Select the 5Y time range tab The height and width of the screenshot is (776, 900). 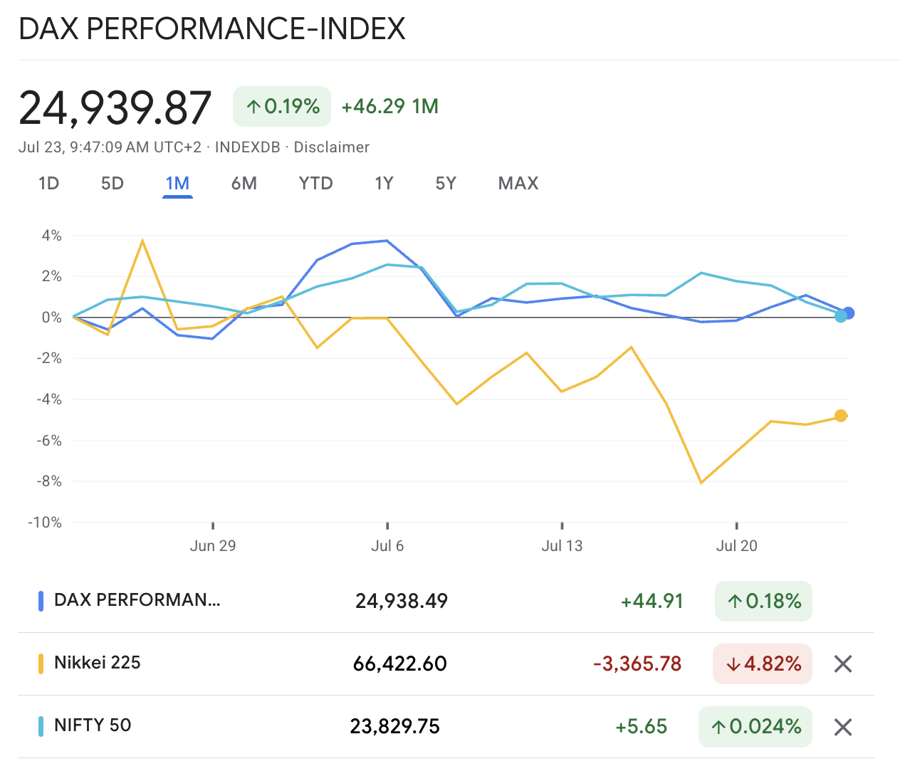(x=446, y=184)
